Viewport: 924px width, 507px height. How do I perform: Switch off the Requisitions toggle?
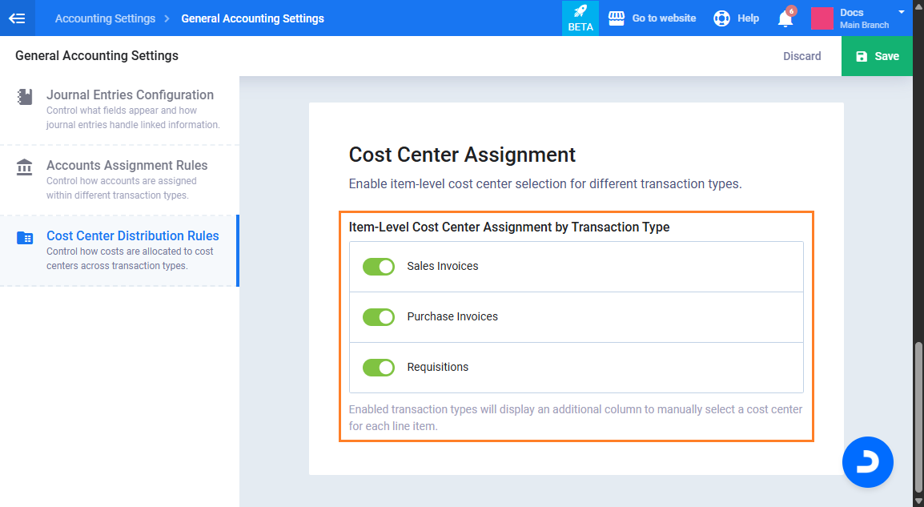point(379,368)
